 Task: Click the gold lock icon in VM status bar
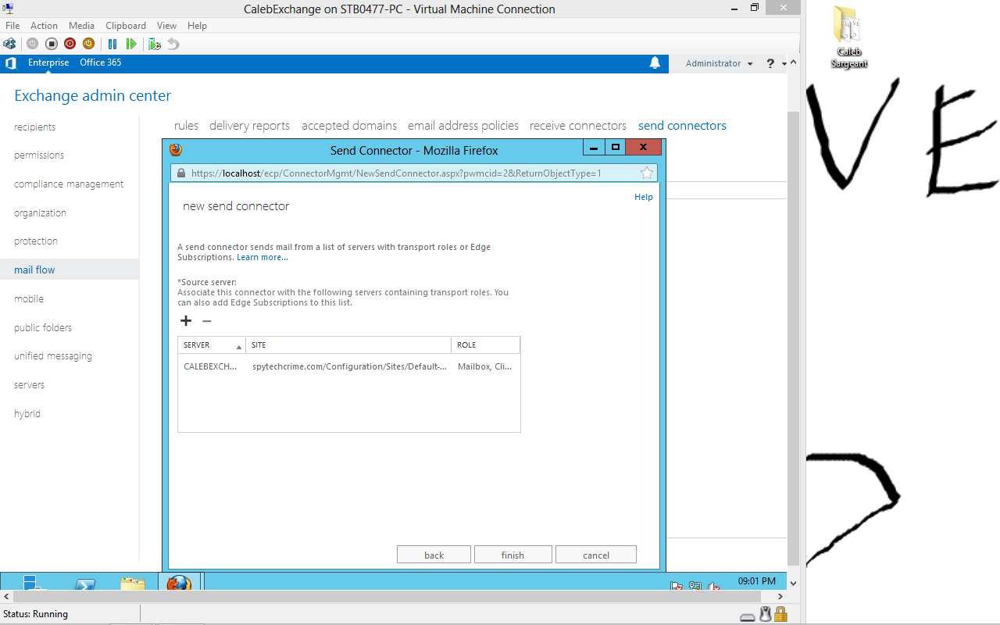(780, 615)
